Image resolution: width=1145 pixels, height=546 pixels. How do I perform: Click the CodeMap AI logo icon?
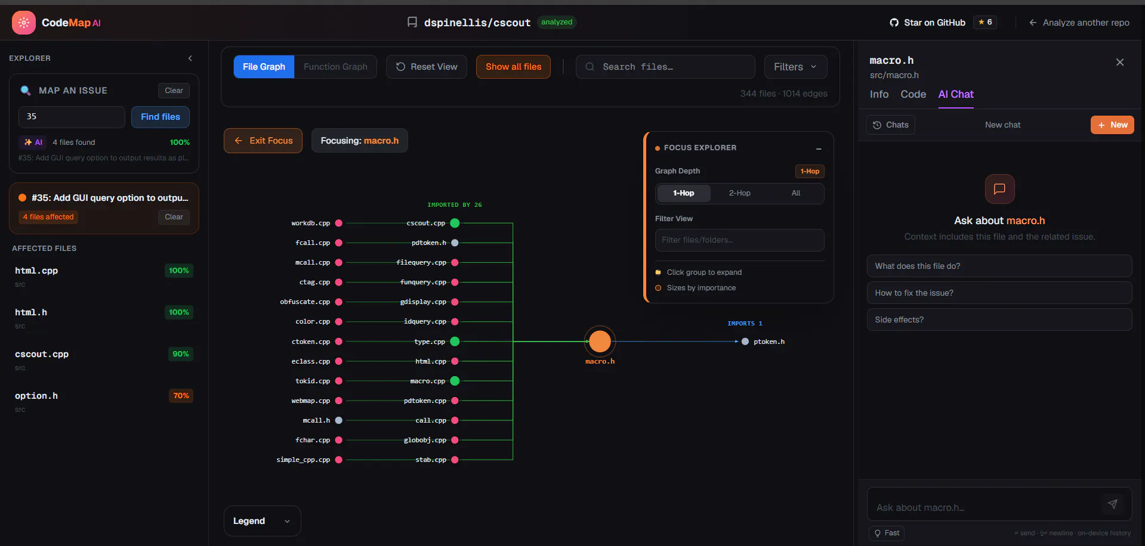coord(24,23)
